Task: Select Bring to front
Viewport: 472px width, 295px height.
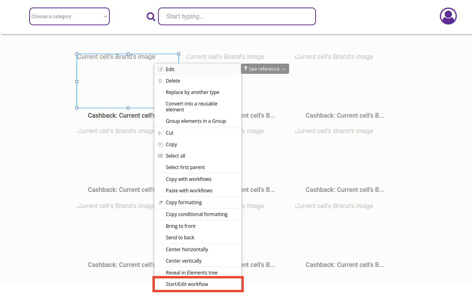Action: [x=181, y=226]
